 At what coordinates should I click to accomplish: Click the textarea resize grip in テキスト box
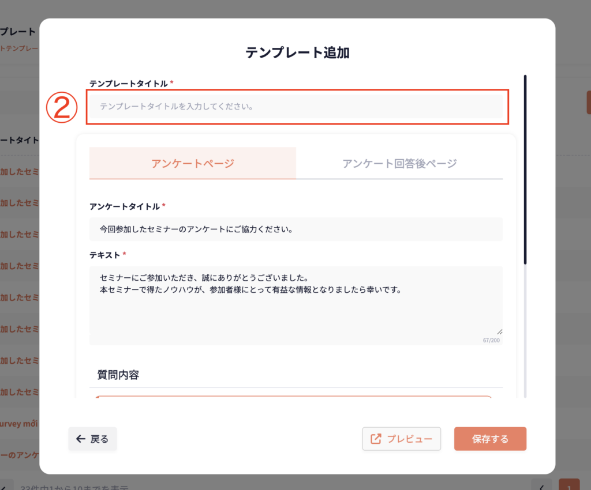click(x=499, y=331)
